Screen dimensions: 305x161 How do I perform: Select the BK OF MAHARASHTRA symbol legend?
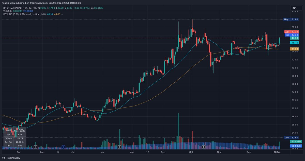click(20, 8)
